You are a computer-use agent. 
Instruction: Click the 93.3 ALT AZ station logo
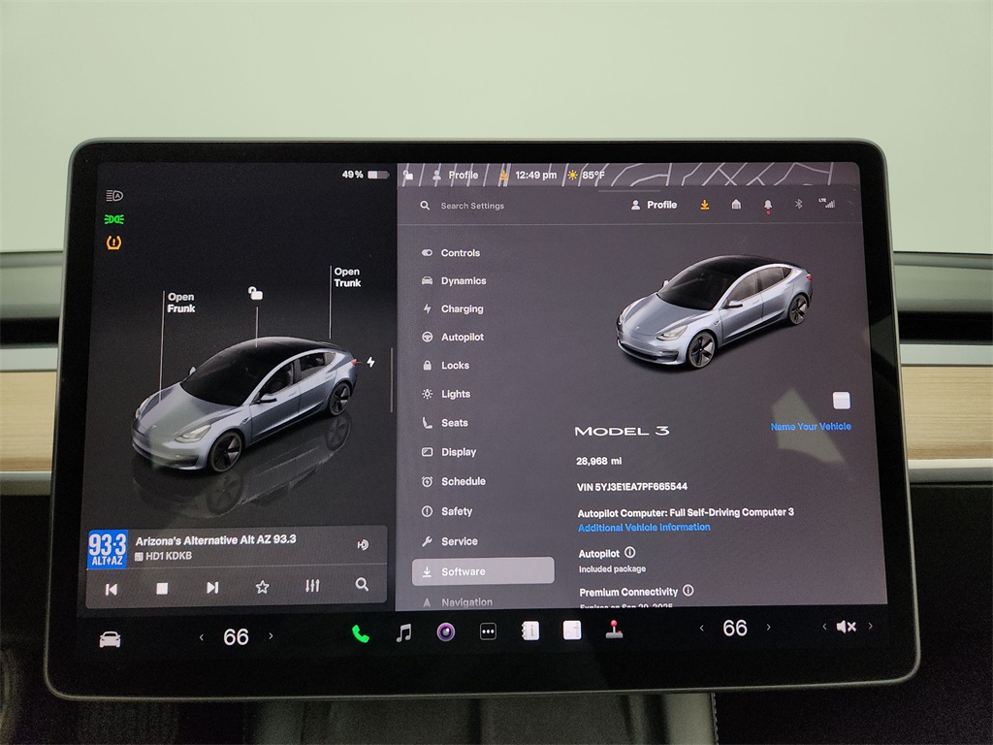[x=107, y=549]
